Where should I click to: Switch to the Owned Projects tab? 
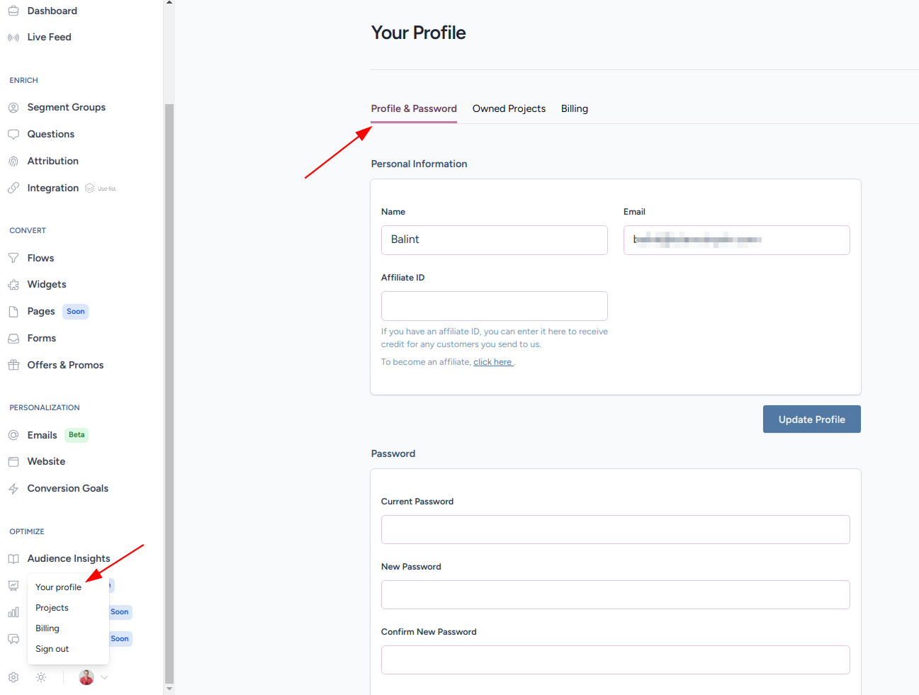509,108
